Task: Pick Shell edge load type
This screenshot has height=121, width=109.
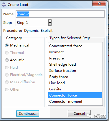Action: pyautogui.click(x=75, y=64)
